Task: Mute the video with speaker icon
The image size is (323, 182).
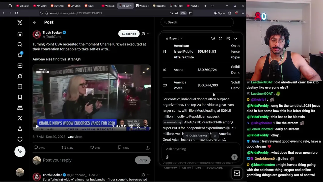Action: (x=131, y=126)
